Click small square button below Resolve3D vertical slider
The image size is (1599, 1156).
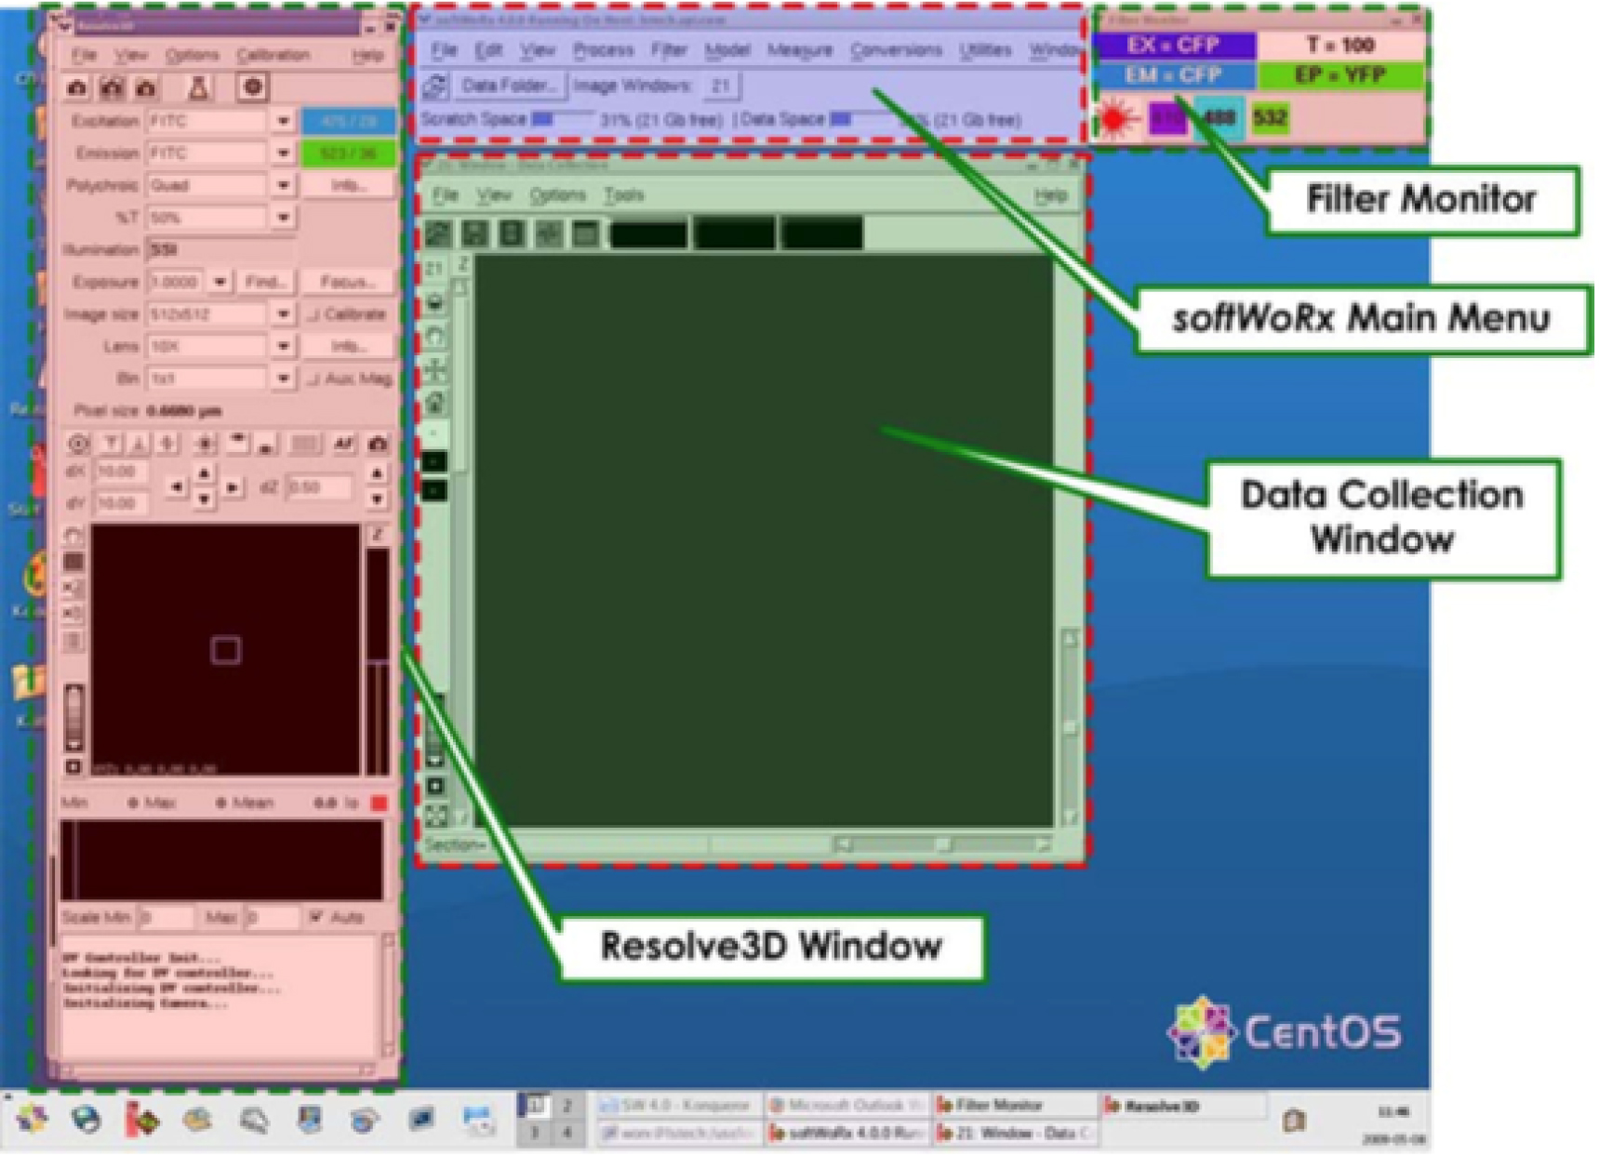(73, 766)
